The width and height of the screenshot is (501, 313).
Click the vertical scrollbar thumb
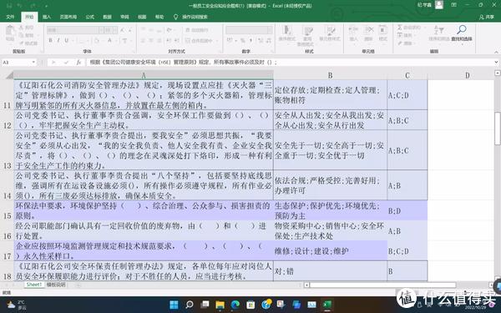point(497,129)
